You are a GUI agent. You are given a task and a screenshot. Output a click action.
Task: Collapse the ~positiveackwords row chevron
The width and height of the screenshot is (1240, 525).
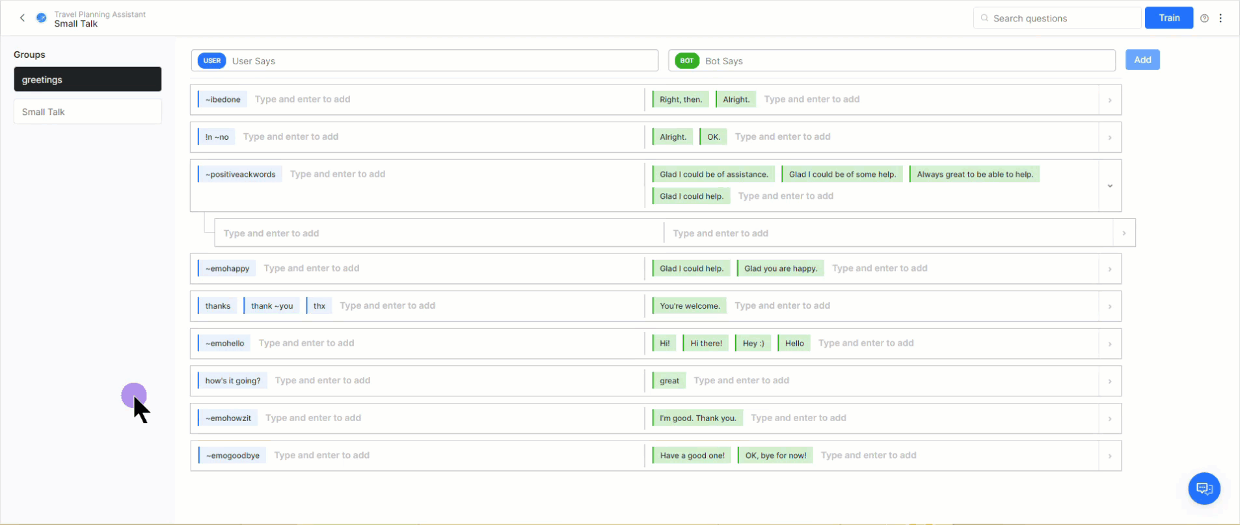coord(1110,186)
